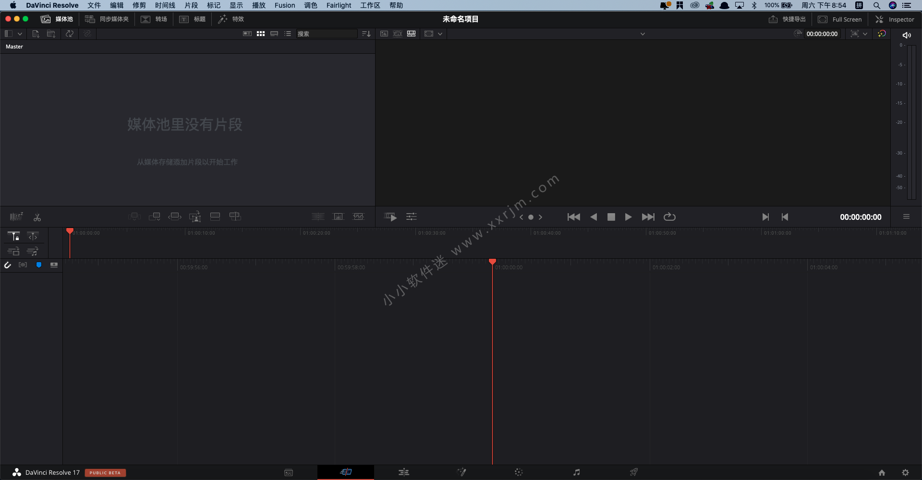Screen dimensions: 922x480
Task: Toggle the free playhead mode
Action: coord(33,236)
